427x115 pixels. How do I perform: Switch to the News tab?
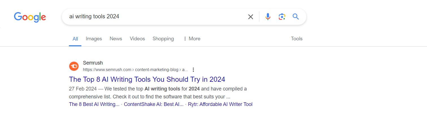pyautogui.click(x=116, y=39)
